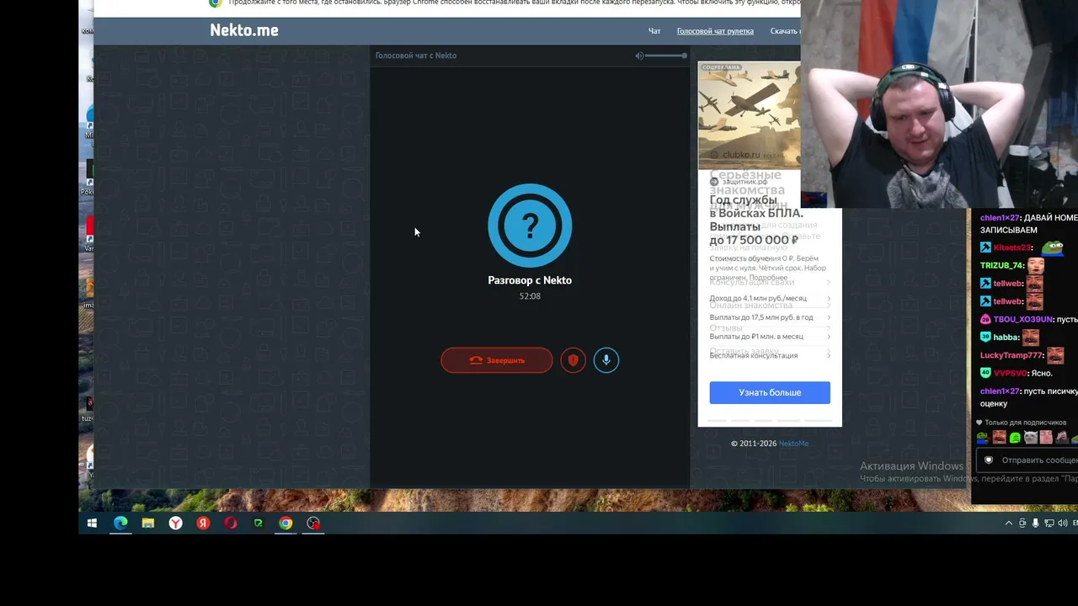The image size is (1078, 606).
Task: Click the Chrome icon in the restore-tabs notification bar
Action: (216, 3)
